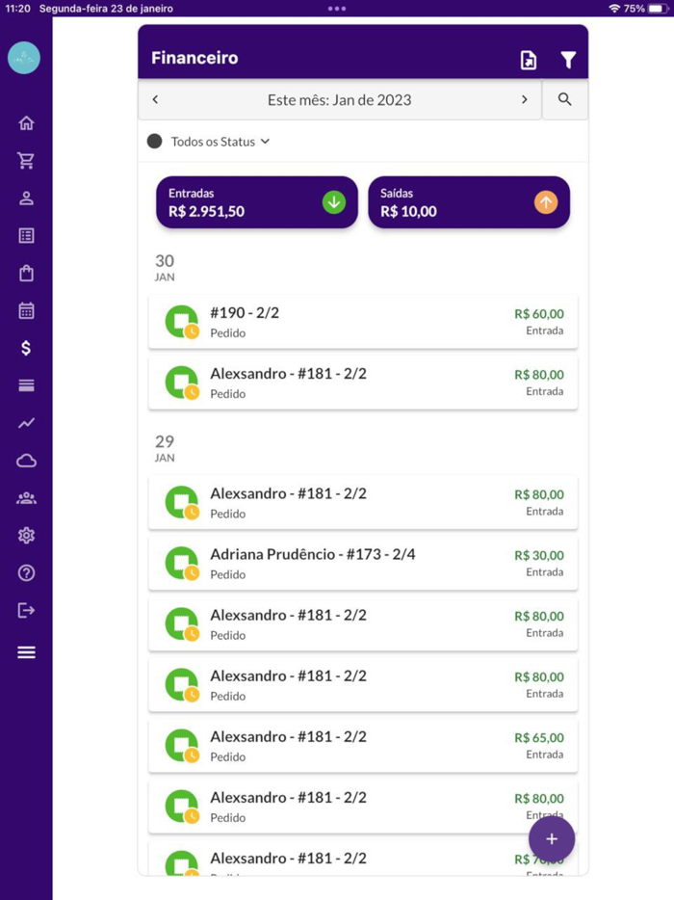The width and height of the screenshot is (674, 900).
Task: Expand the hamburger menu at sidebar bottom
Action: (x=25, y=652)
